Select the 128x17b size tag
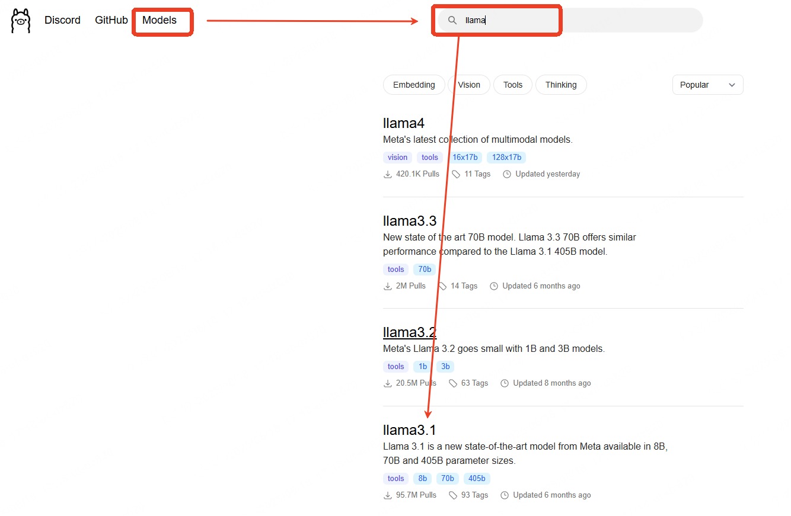Screen dimensions: 791x516 click(506, 158)
